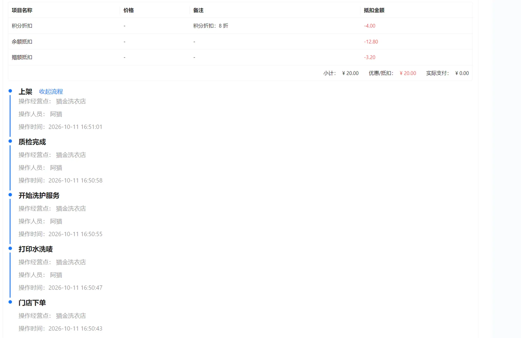Click the 质检完成 timeline dot
The height and width of the screenshot is (338, 521).
(x=10, y=141)
